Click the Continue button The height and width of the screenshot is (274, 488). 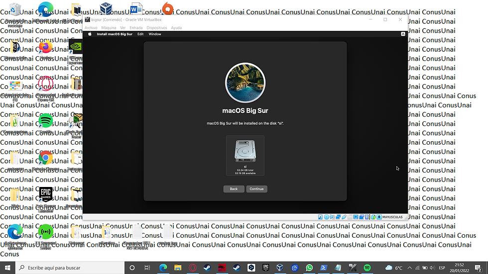click(x=256, y=189)
